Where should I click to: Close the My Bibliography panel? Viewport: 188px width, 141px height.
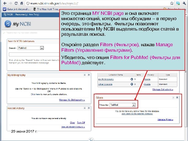[89, 75]
